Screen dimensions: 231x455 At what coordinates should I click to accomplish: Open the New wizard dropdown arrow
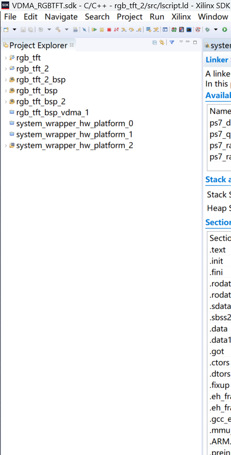pos(14,29)
